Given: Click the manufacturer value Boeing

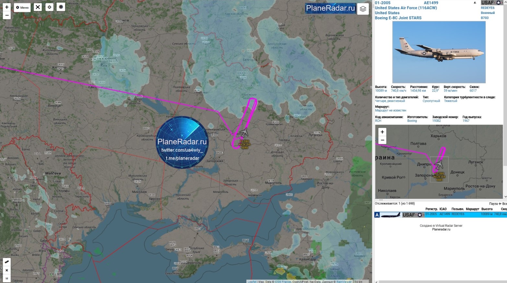Looking at the screenshot, I should (412, 121).
